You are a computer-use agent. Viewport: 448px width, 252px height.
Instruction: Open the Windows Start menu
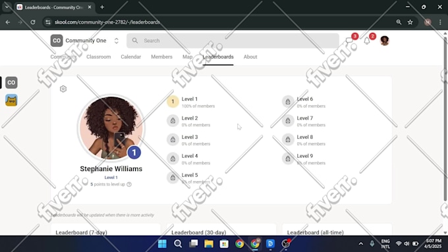pyautogui.click(x=162, y=243)
